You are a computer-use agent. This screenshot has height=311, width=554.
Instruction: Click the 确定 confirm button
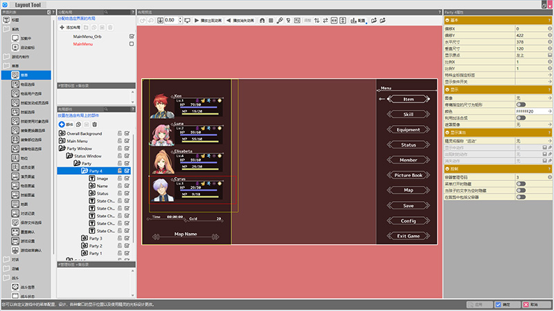(x=503, y=304)
